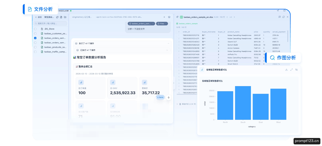
Task: Click the new folder icon in sidebar header
Action: point(65,17)
